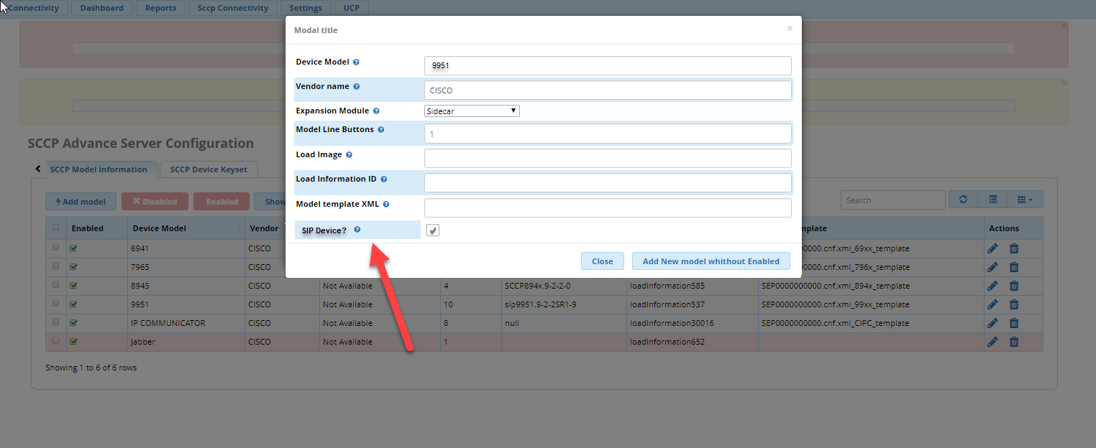The width and height of the screenshot is (1096, 448).
Task: Switch to SCCP Model information tab
Action: [x=99, y=169]
